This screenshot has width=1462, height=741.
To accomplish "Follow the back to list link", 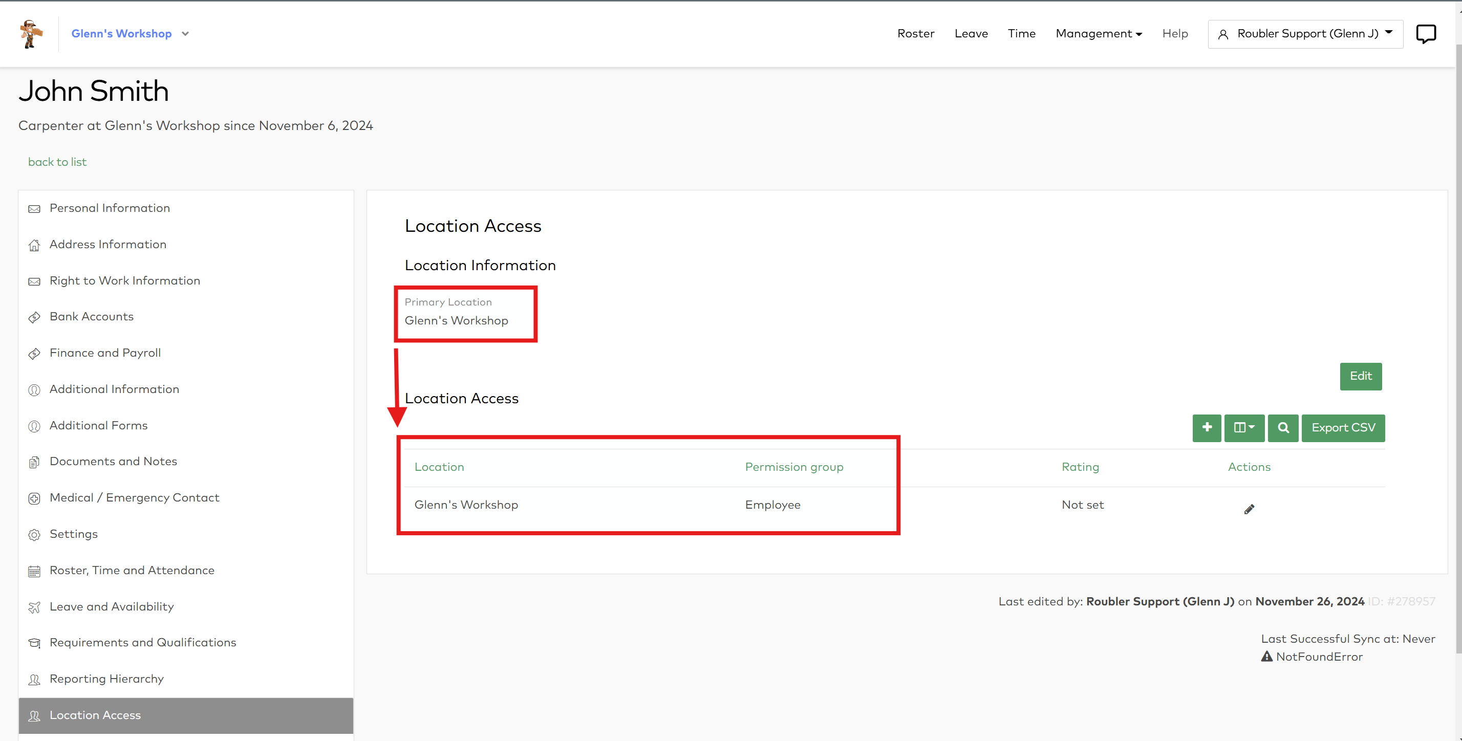I will point(57,162).
